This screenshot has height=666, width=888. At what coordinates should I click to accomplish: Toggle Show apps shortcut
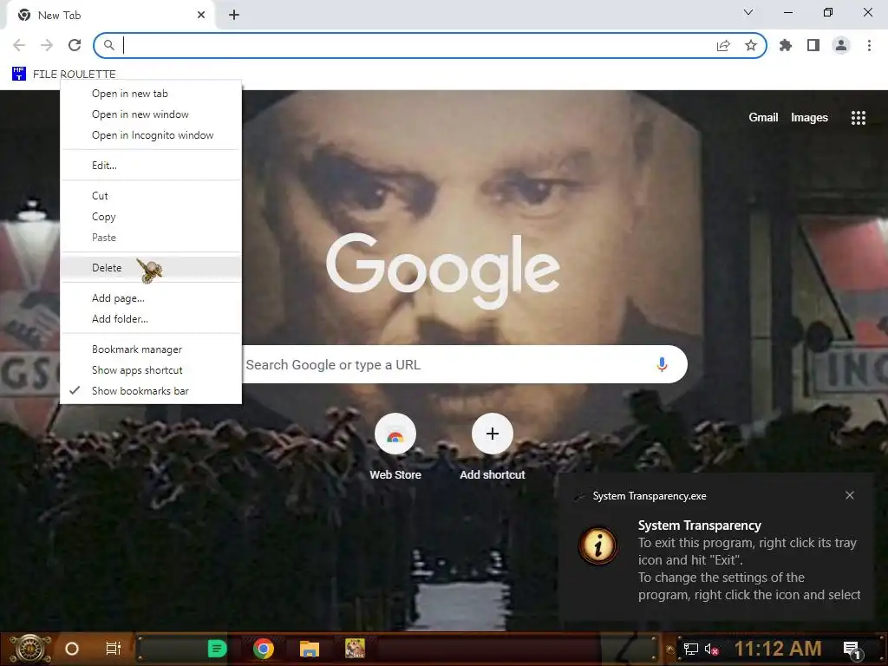(151, 370)
